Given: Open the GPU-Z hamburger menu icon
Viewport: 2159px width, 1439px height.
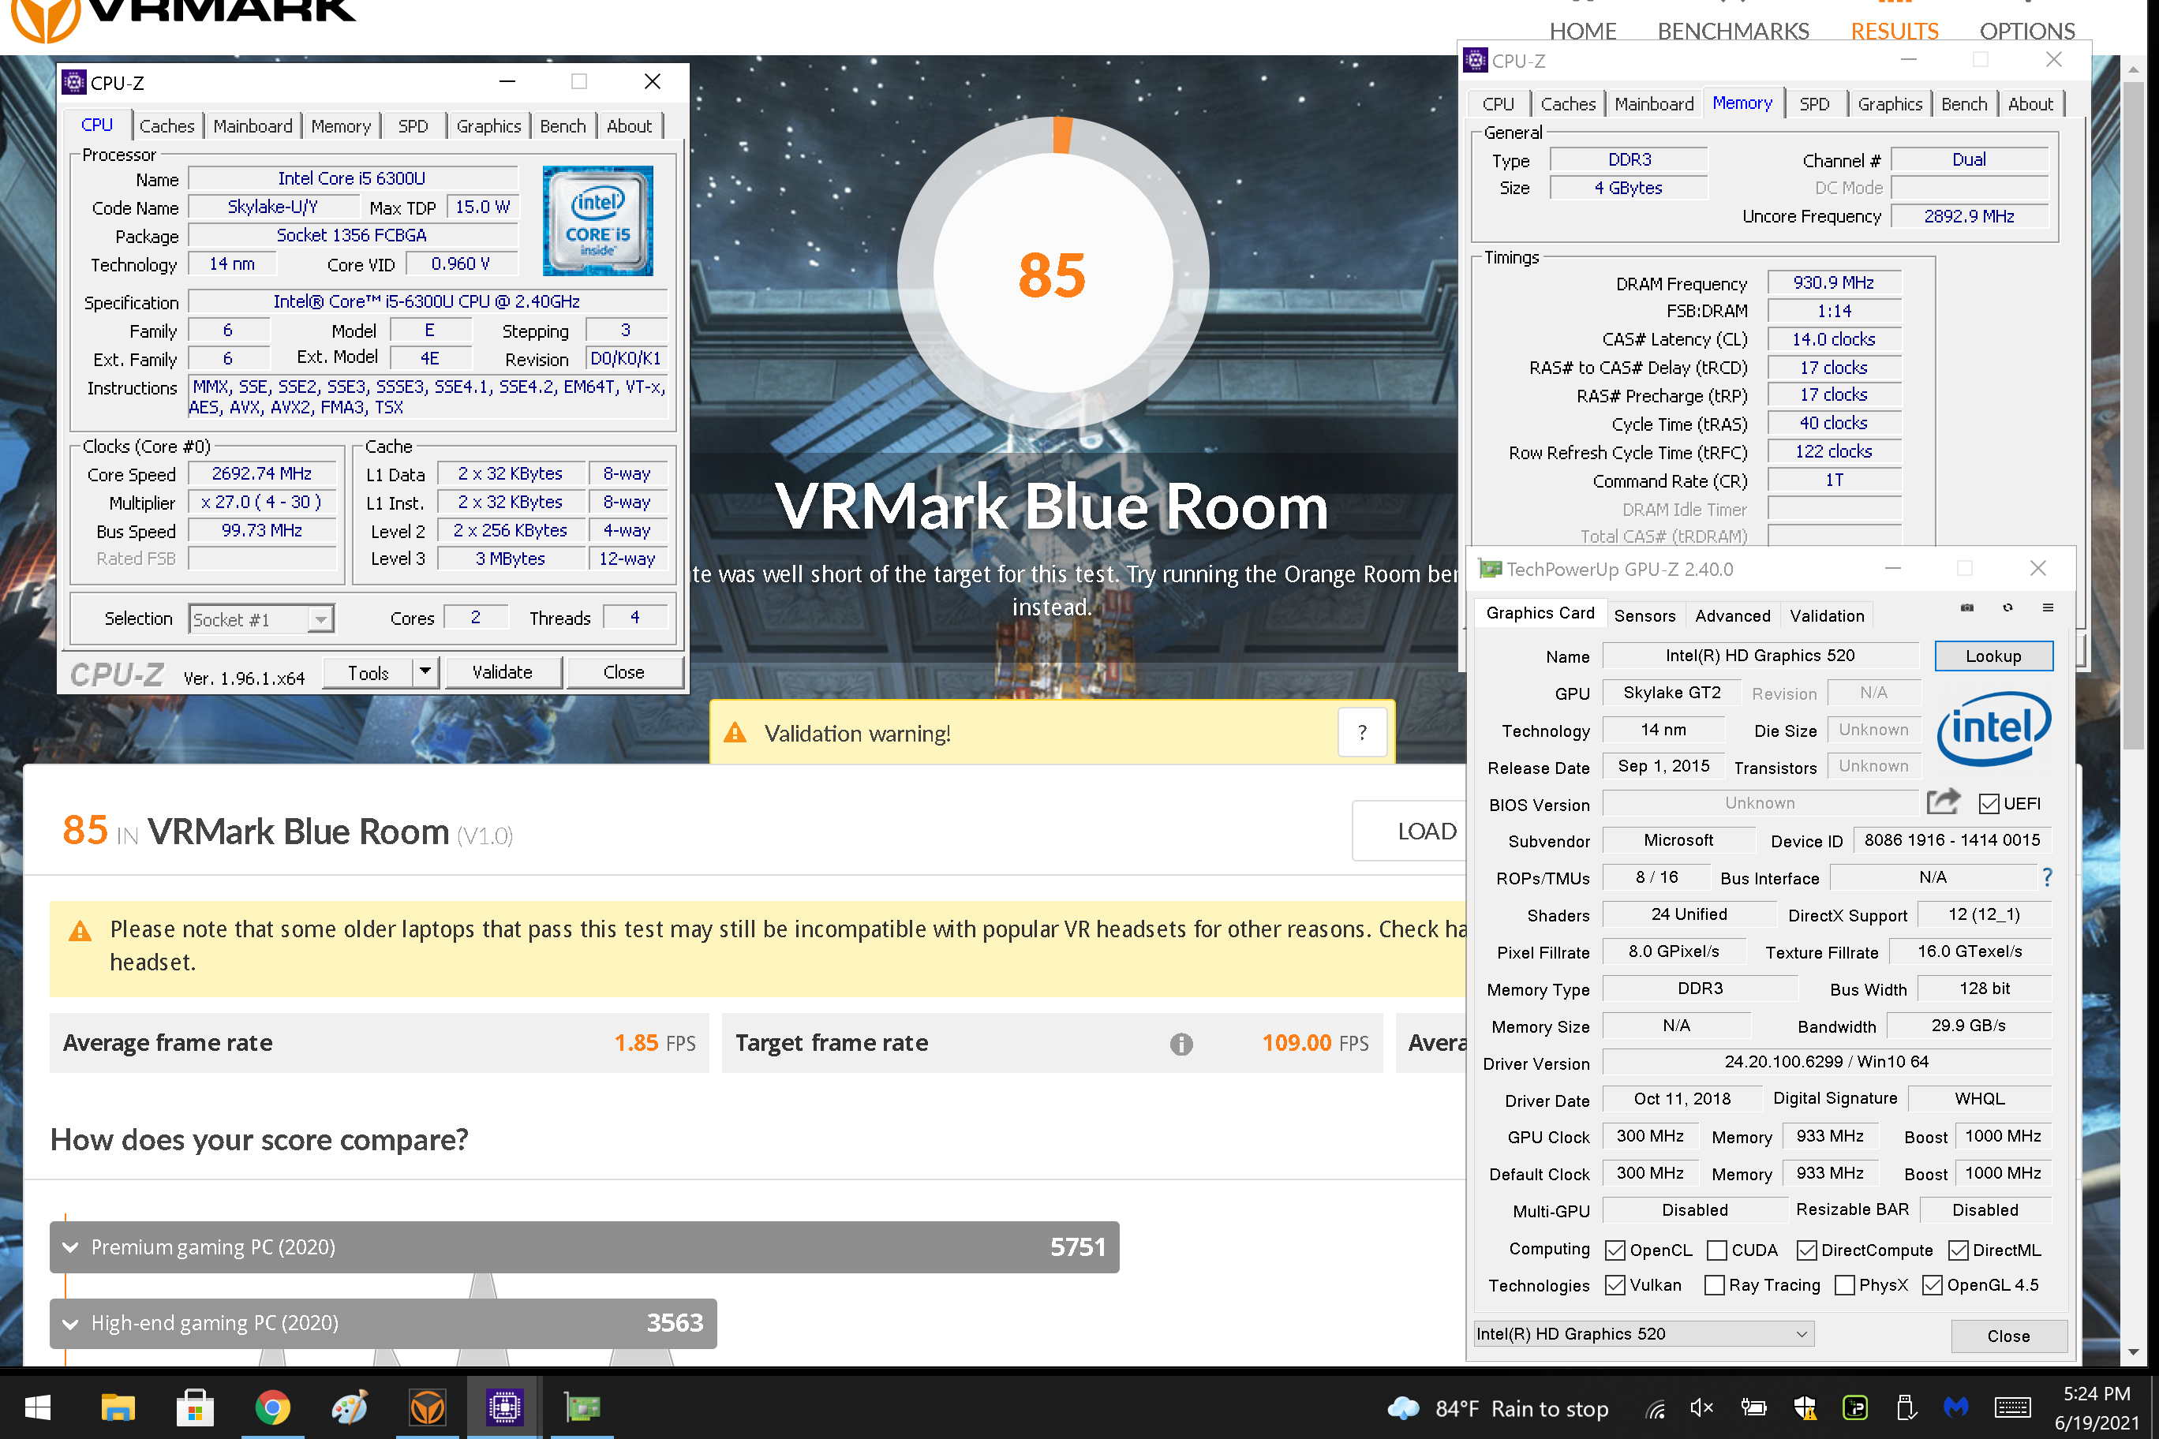Looking at the screenshot, I should click(x=2048, y=607).
